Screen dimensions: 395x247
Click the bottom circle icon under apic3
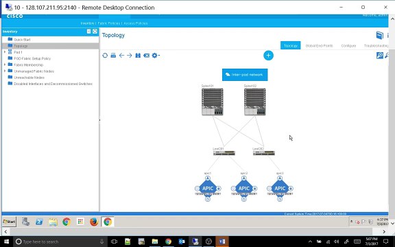click(x=280, y=199)
